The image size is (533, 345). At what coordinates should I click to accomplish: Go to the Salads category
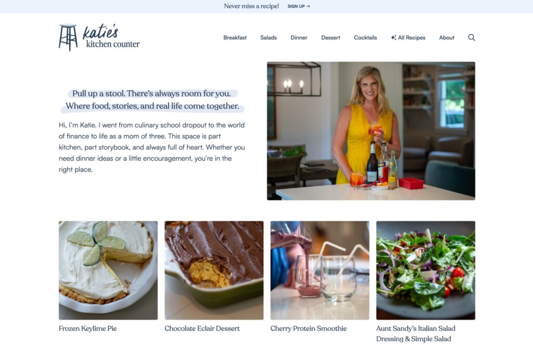tap(269, 37)
